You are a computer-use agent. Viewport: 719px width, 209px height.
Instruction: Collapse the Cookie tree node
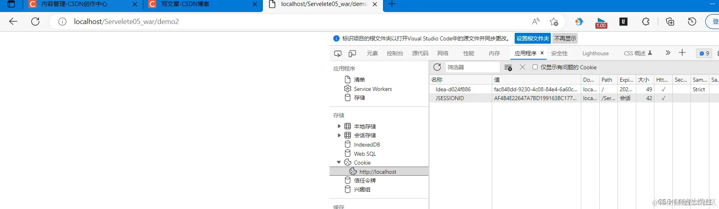(339, 162)
